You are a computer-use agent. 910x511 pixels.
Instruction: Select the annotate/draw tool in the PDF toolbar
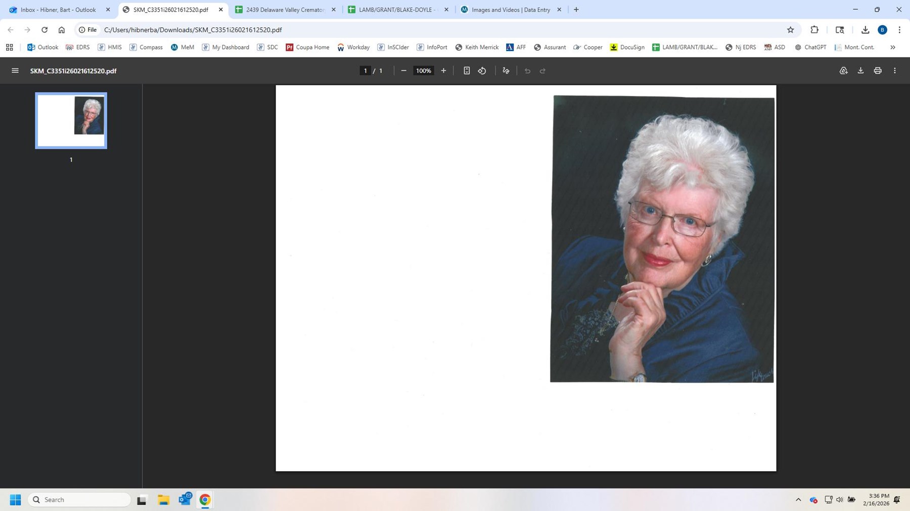(x=505, y=70)
